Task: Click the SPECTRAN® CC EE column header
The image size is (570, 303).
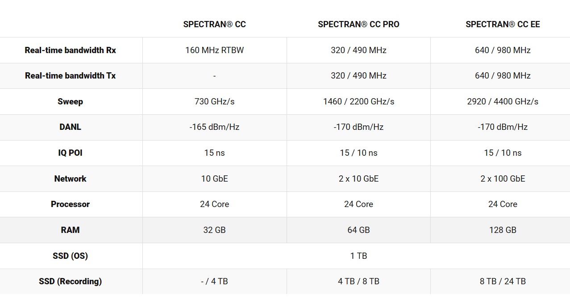Action: pos(503,25)
